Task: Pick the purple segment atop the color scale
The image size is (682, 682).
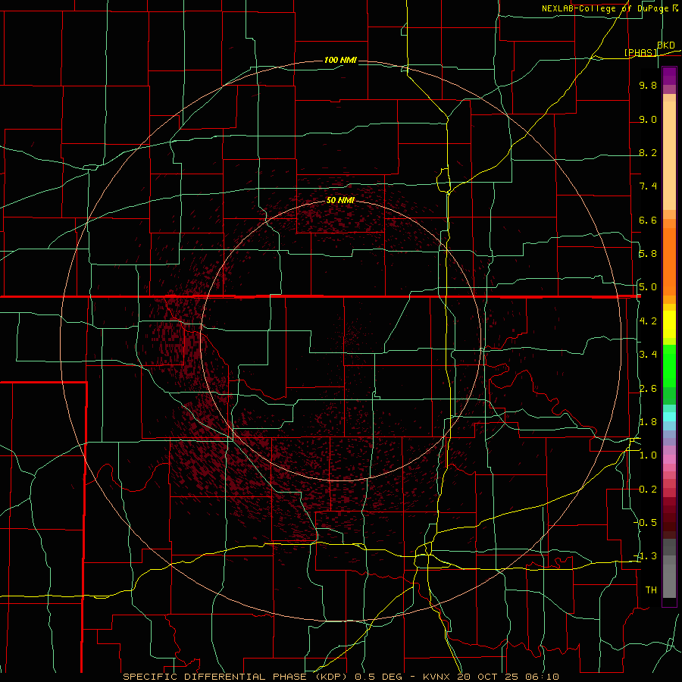Action: 669,76
